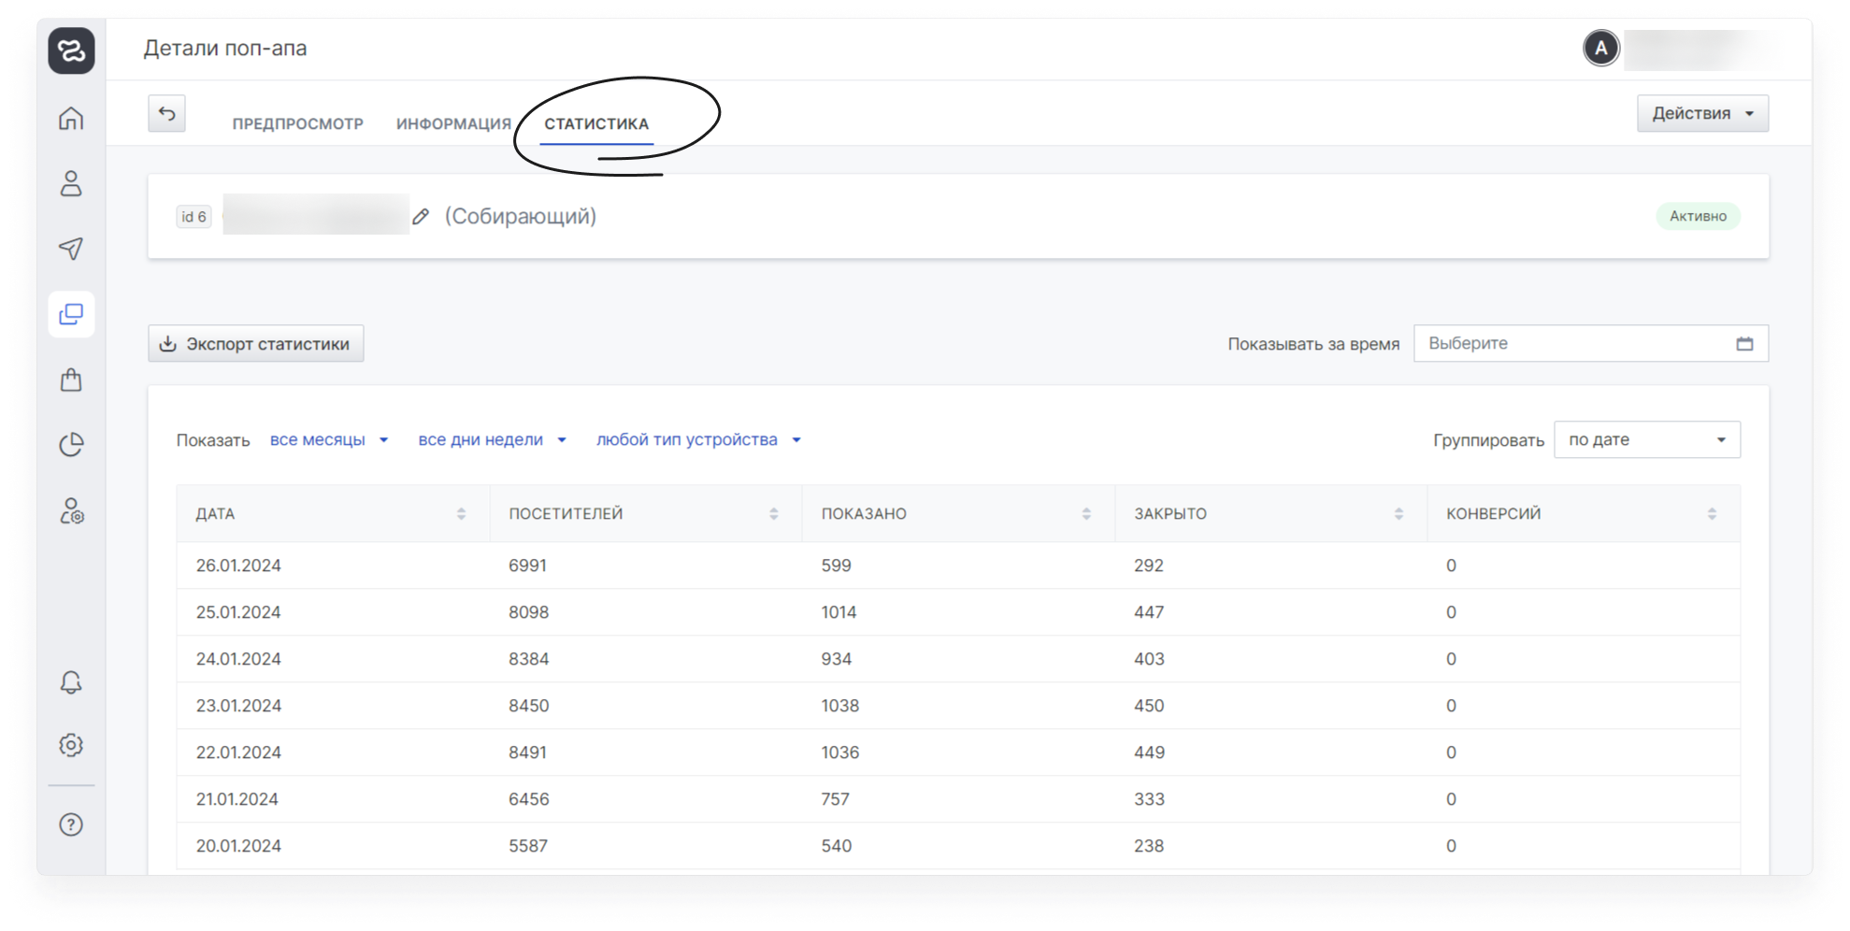Click the (Собирающий) type label
The image size is (1850, 931).
[x=520, y=217]
